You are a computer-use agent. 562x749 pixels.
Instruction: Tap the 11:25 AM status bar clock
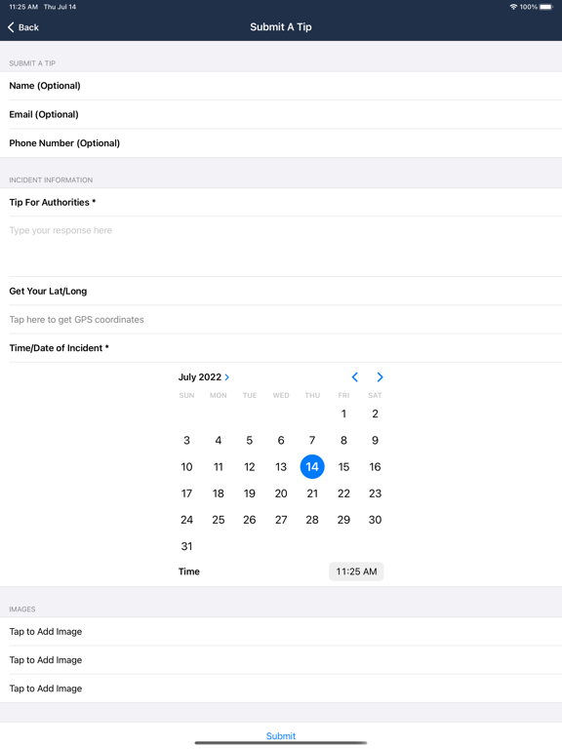23,7
